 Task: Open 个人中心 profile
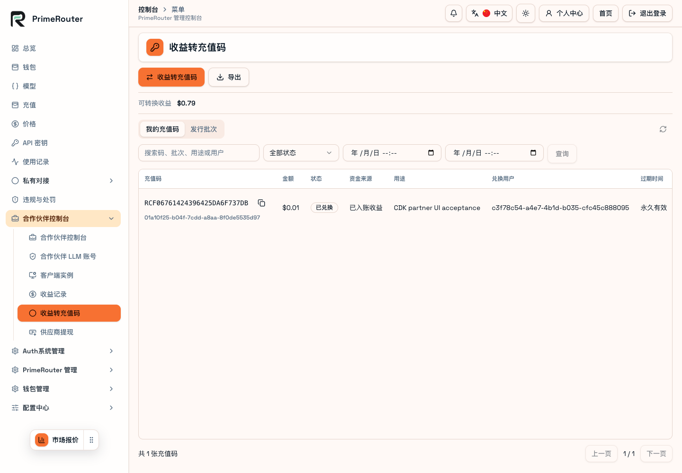coord(564,13)
